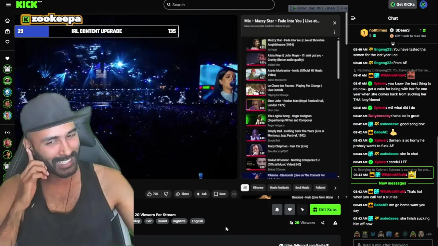This screenshot has width=438, height=246.
Task: Open the hamburger menu beside the Kick logo
Action: [8, 4]
